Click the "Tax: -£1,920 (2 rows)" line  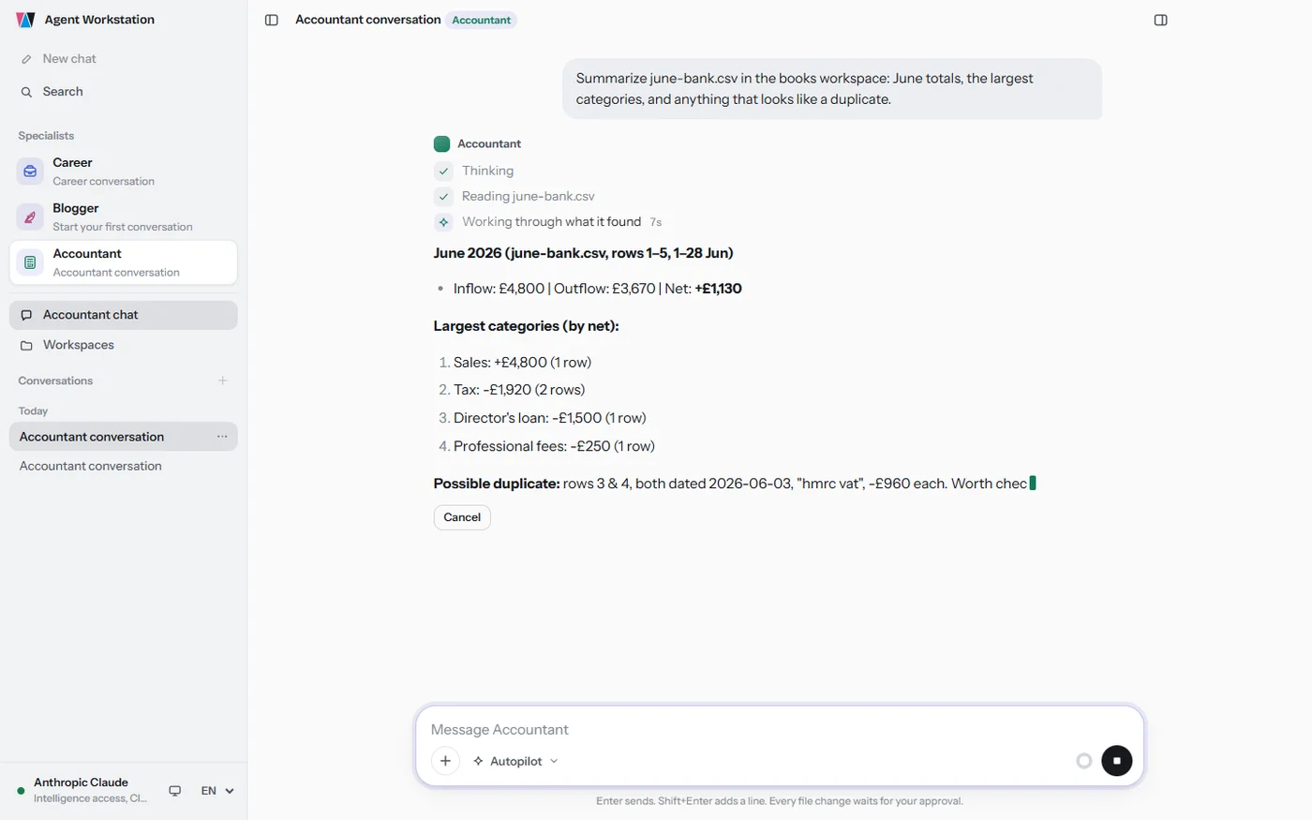(519, 390)
